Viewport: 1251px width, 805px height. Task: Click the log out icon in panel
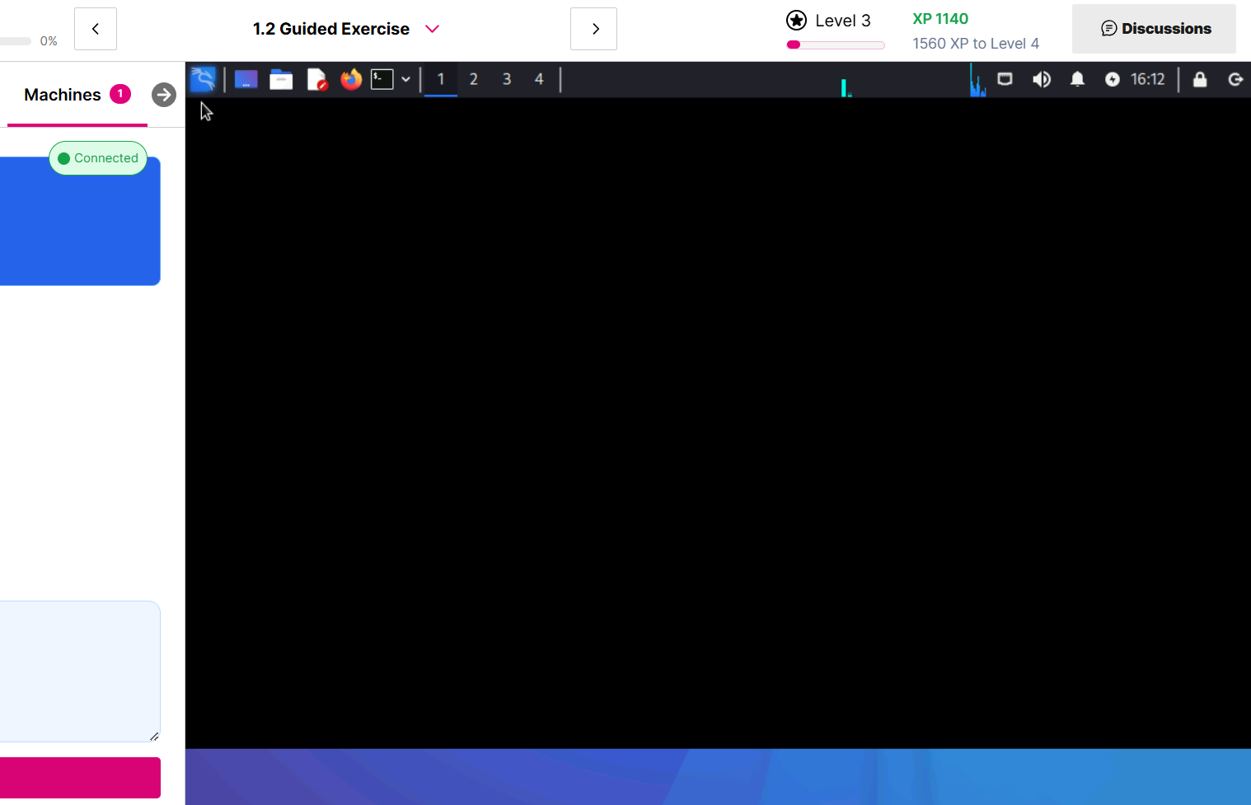tap(1235, 79)
